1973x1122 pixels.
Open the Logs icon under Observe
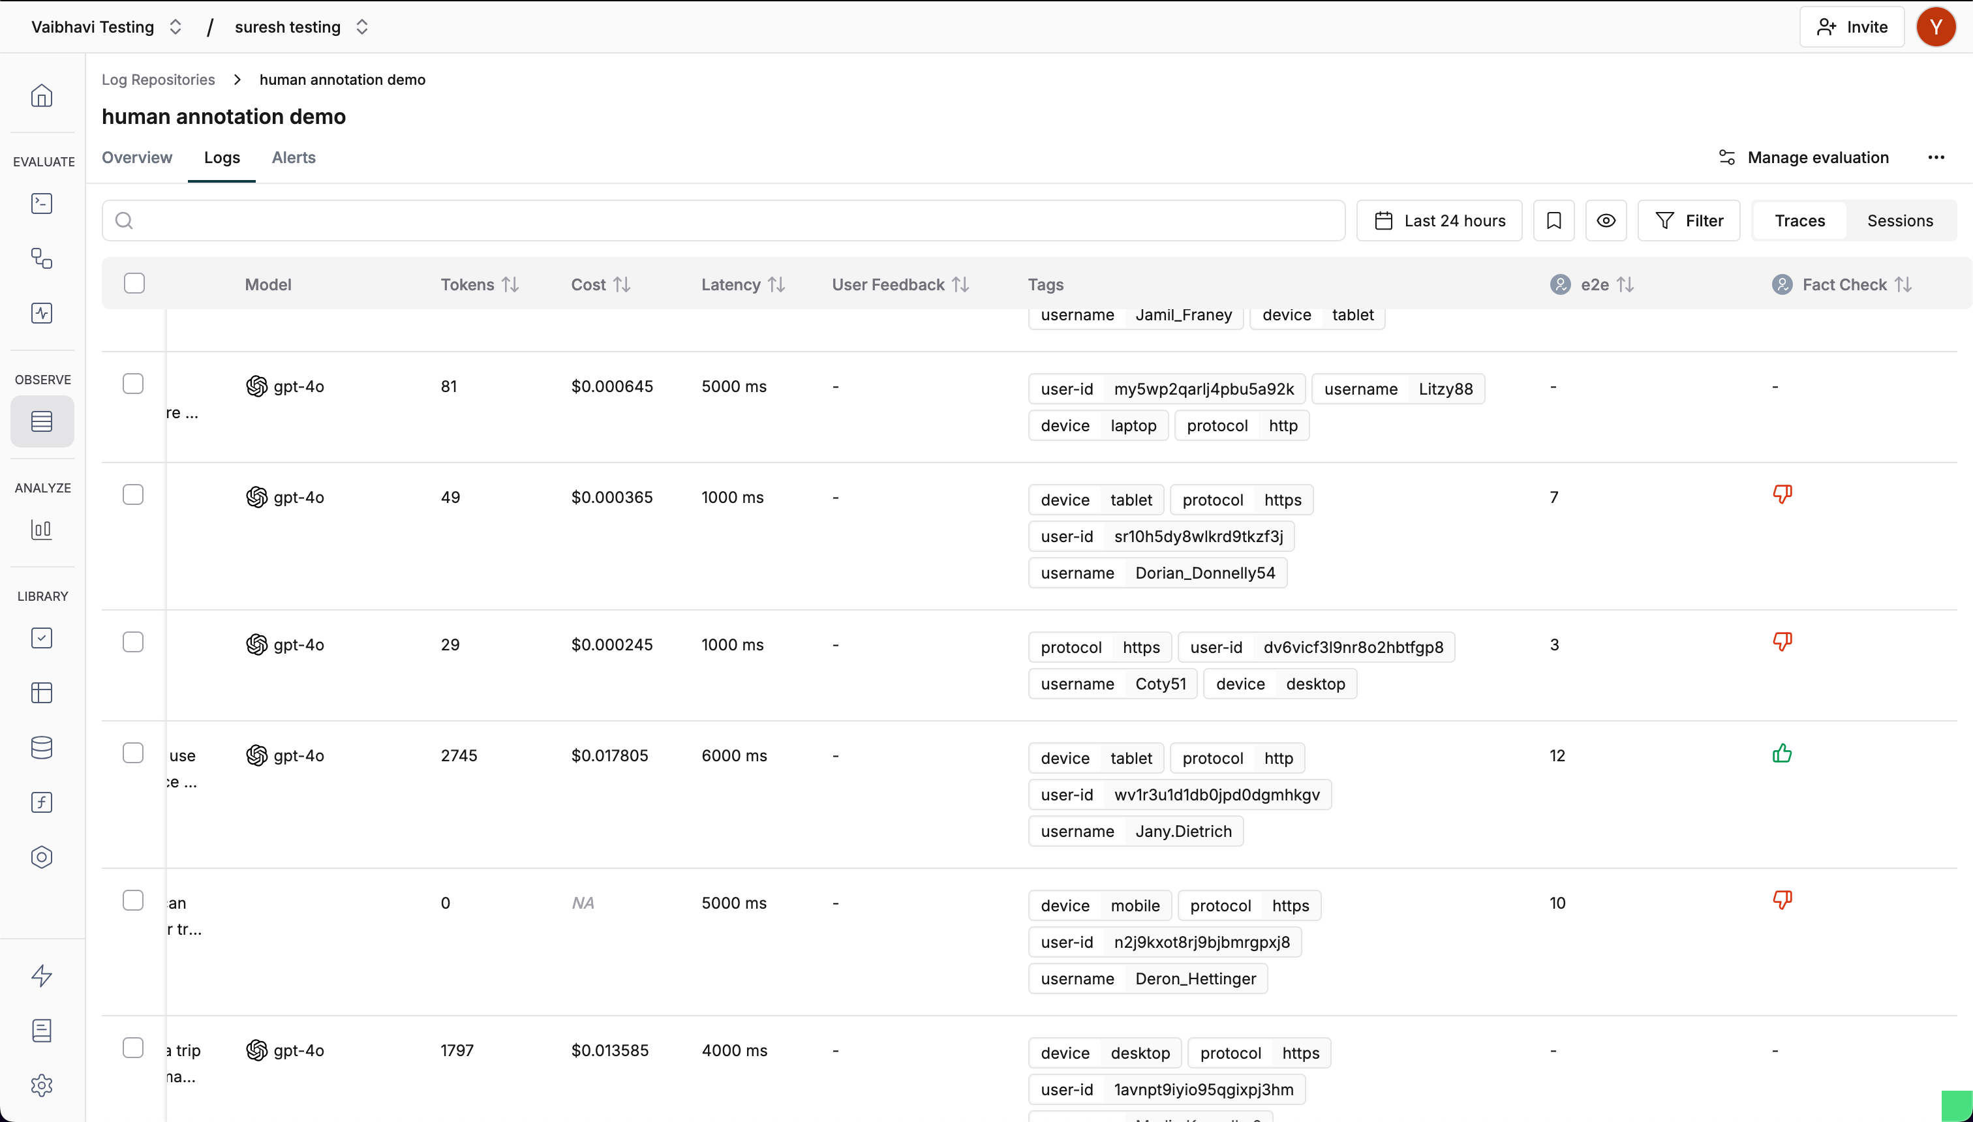[x=42, y=421]
